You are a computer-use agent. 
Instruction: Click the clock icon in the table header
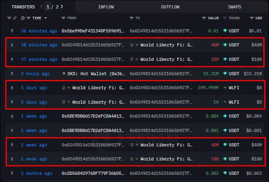[x=23, y=18]
